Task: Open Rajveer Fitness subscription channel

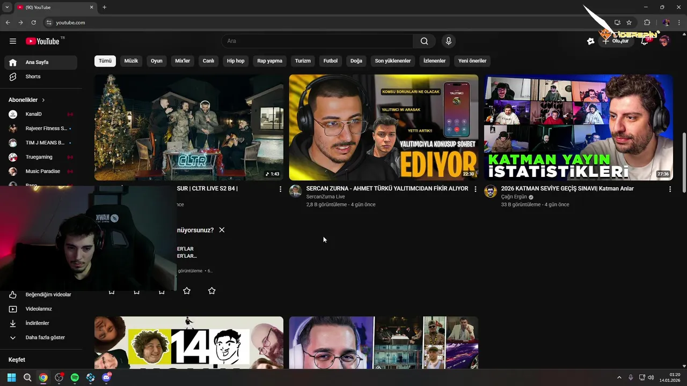Action: click(x=41, y=129)
